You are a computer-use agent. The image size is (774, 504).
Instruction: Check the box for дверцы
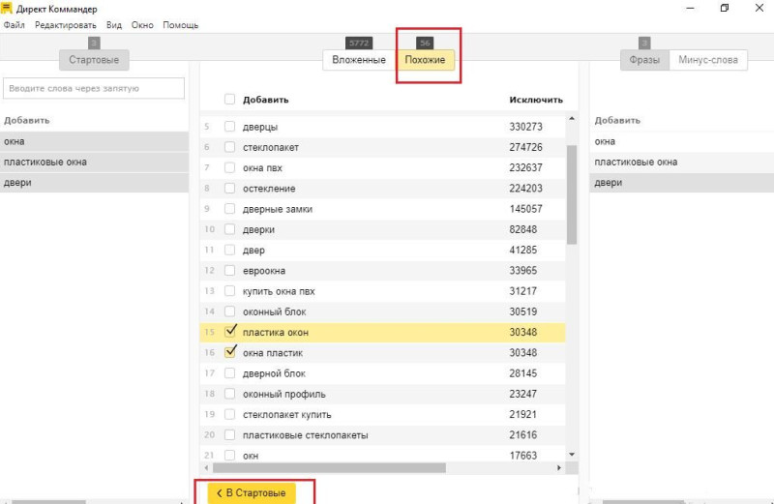point(229,127)
